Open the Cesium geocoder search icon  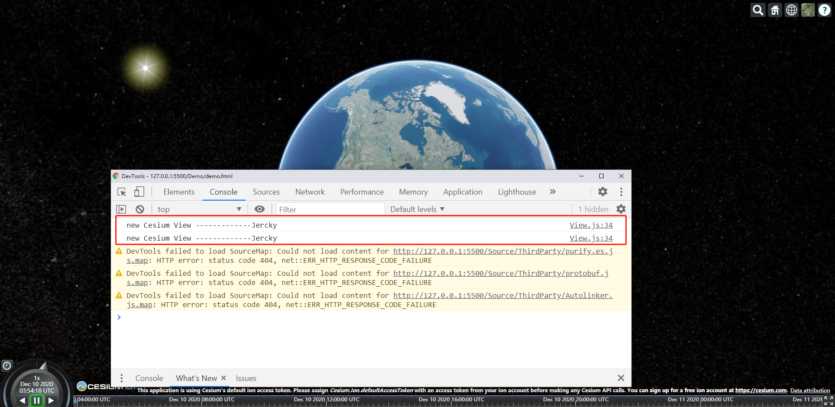point(758,10)
